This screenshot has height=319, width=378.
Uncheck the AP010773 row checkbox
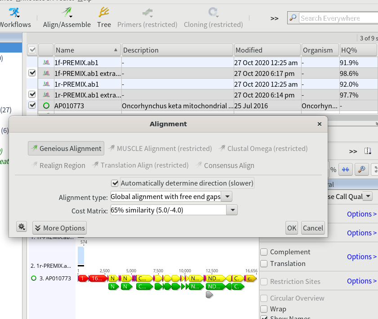click(x=32, y=105)
